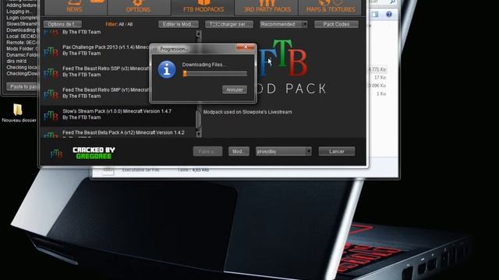Click the Télécharger serveur button
The image size is (499, 280).
(x=228, y=24)
